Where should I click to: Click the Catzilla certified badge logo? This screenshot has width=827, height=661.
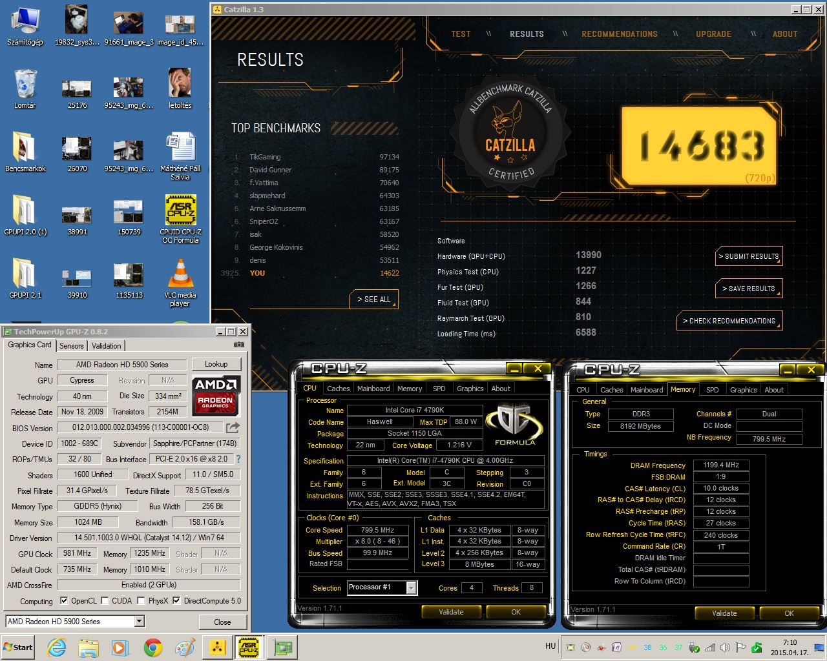pos(510,133)
